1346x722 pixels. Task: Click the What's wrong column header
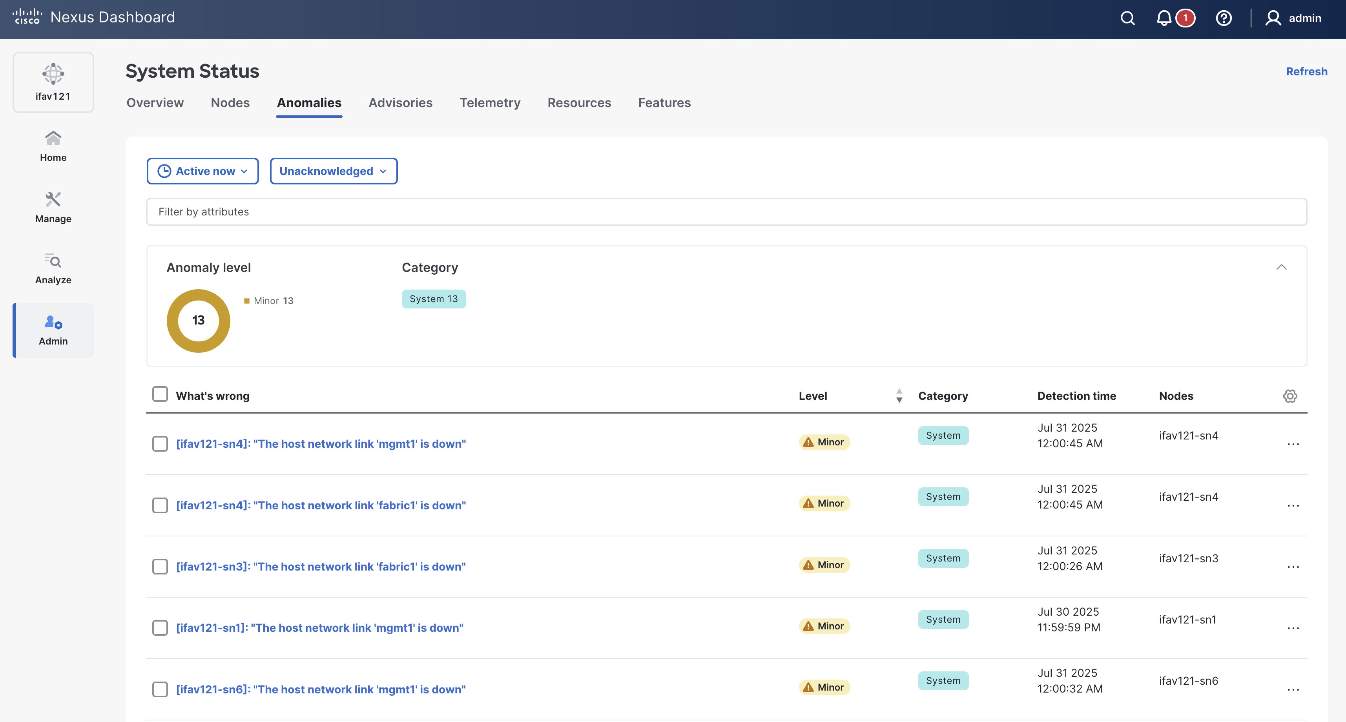pos(213,396)
